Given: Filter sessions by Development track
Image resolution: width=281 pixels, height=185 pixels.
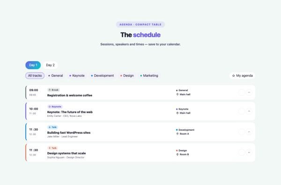Looking at the screenshot, I should point(102,76).
